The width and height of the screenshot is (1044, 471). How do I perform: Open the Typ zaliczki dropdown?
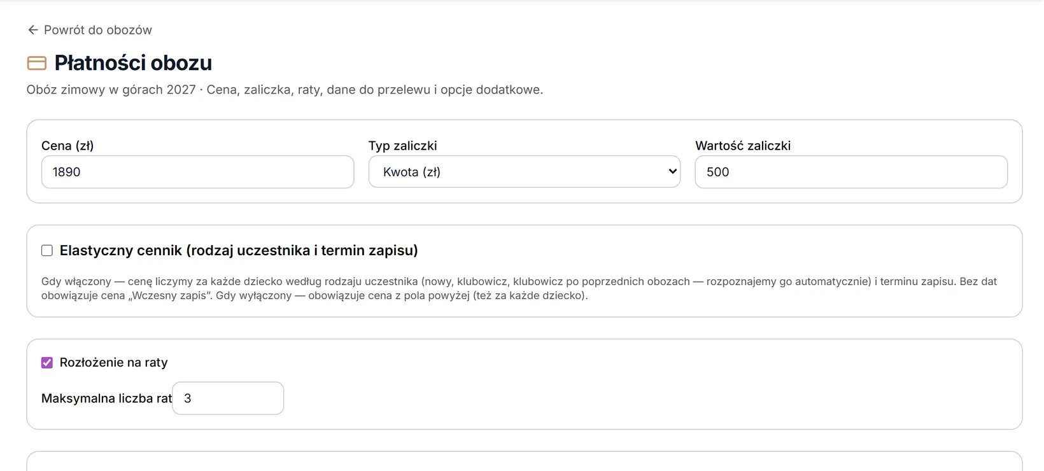click(x=525, y=172)
